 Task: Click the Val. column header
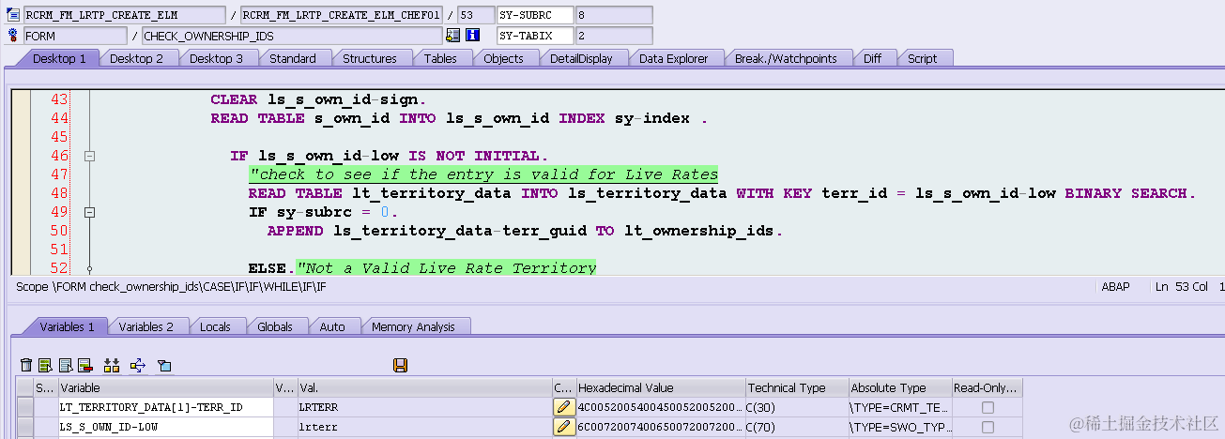tap(424, 387)
